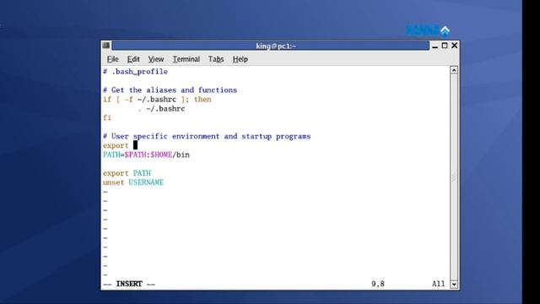Click the vertical scrollbar track

pyautogui.click(x=454, y=177)
